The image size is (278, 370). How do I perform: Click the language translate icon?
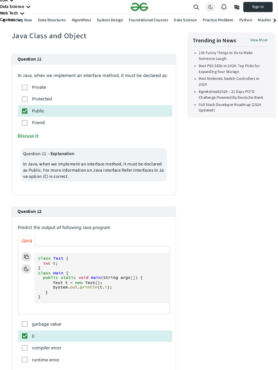point(237,7)
